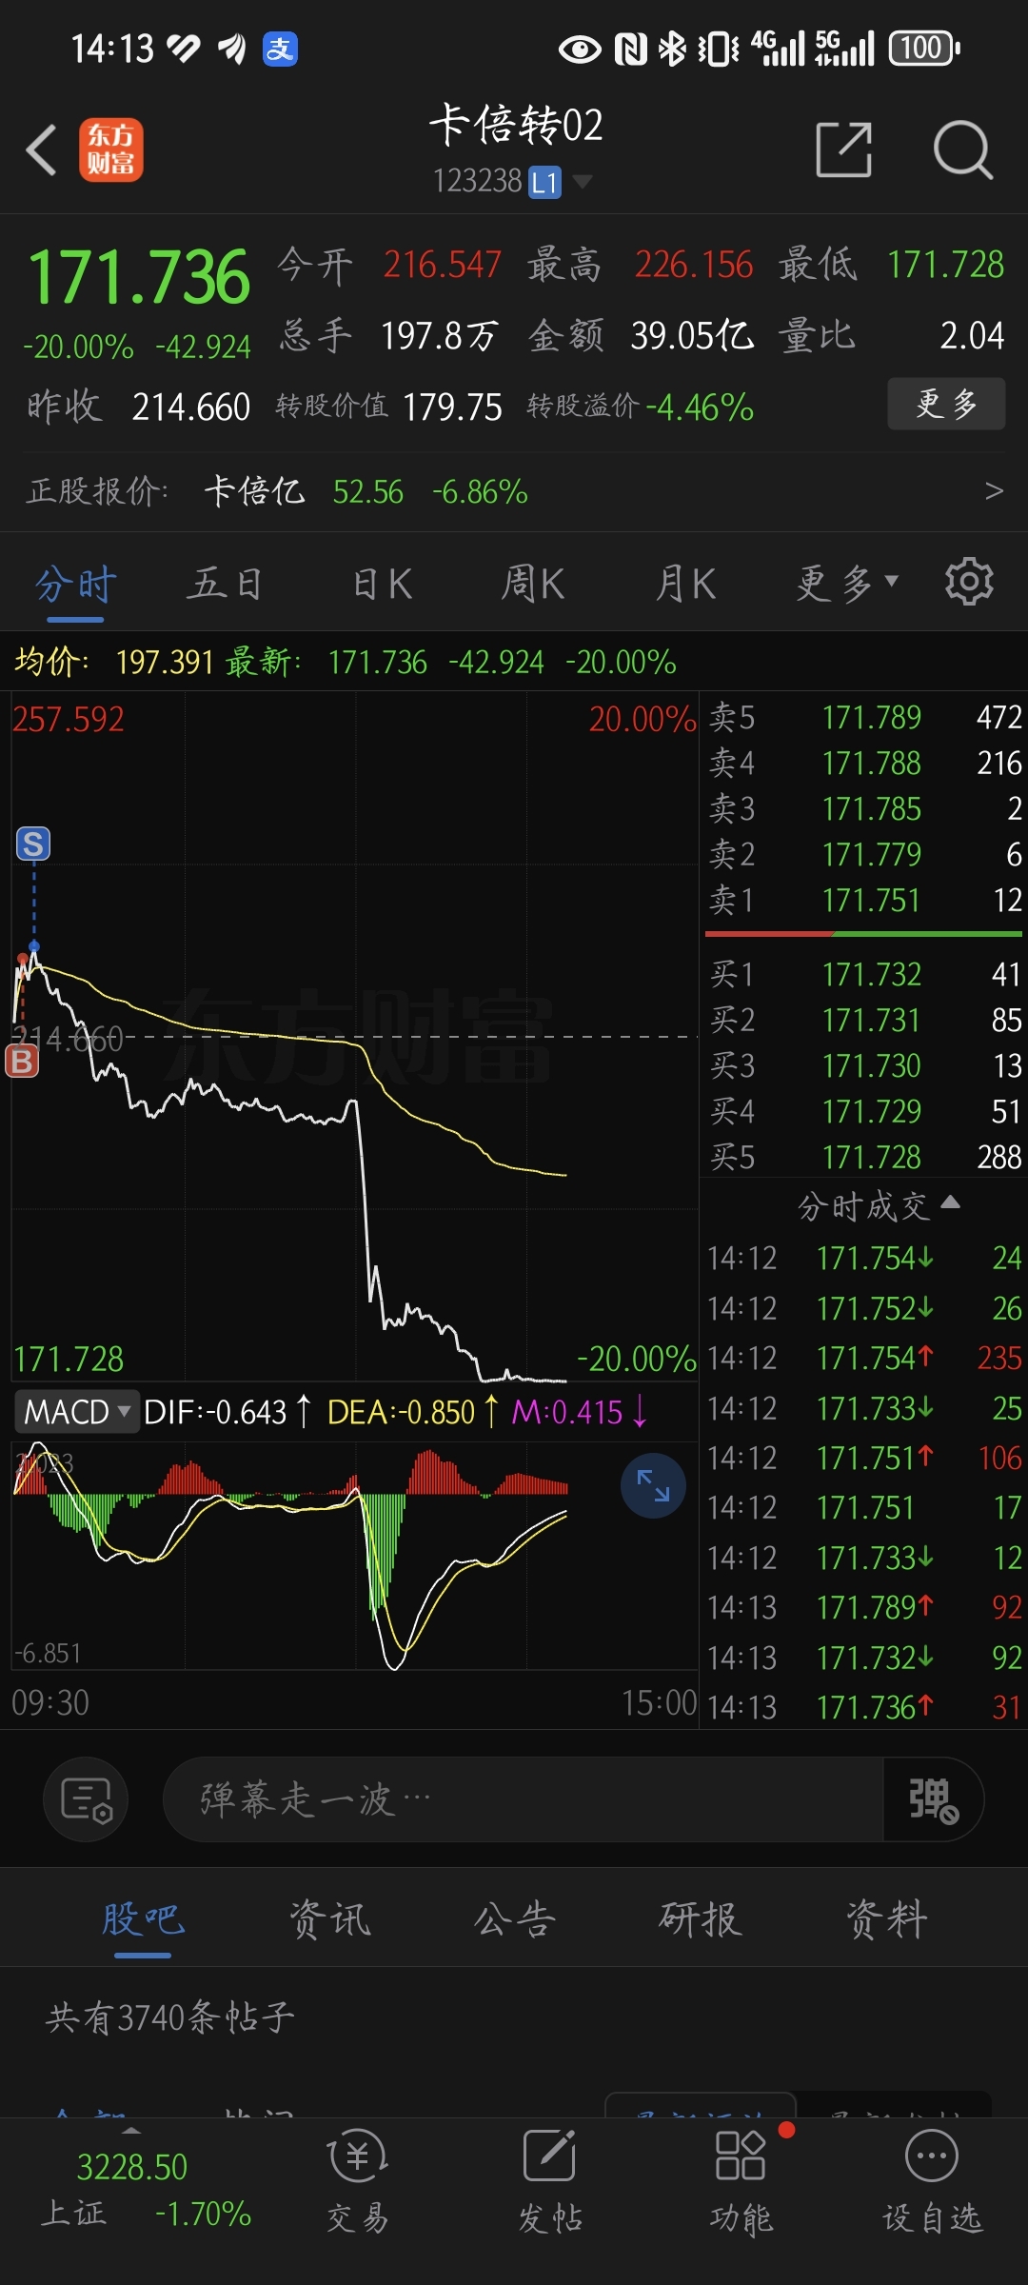Open the 发帖 post icon
1028x2285 pixels.
550,2180
